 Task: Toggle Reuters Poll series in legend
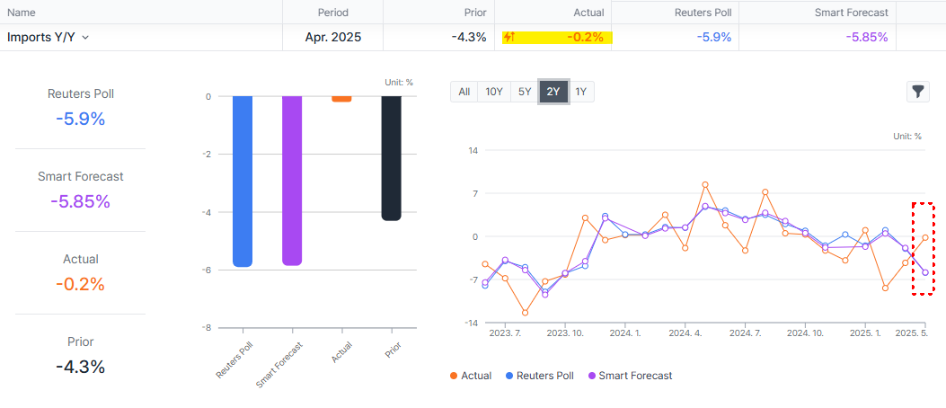pos(541,376)
